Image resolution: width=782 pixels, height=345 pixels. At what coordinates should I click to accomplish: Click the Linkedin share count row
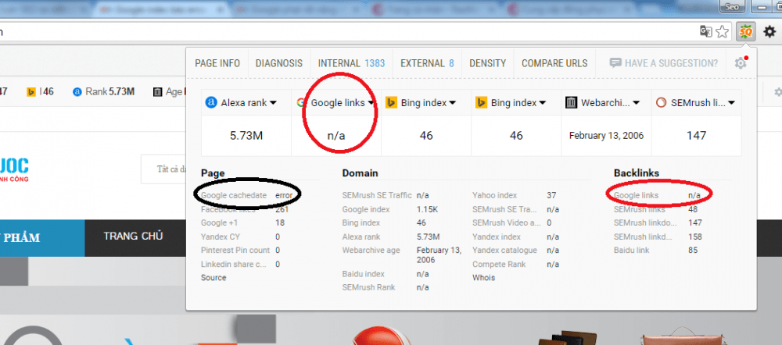(x=240, y=265)
